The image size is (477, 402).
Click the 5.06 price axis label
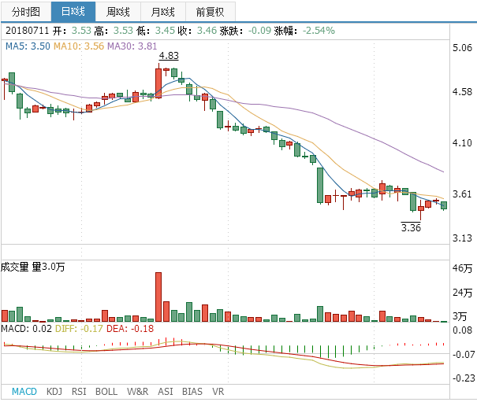point(462,48)
